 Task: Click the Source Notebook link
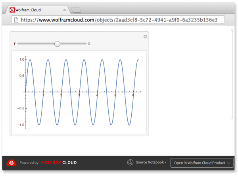[151, 163]
